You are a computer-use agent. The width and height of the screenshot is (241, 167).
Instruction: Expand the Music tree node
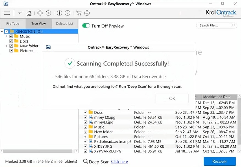pos(6,36)
